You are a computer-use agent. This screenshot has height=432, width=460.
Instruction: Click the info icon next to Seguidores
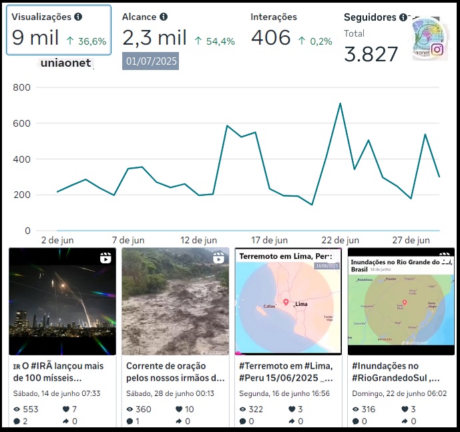click(x=403, y=17)
